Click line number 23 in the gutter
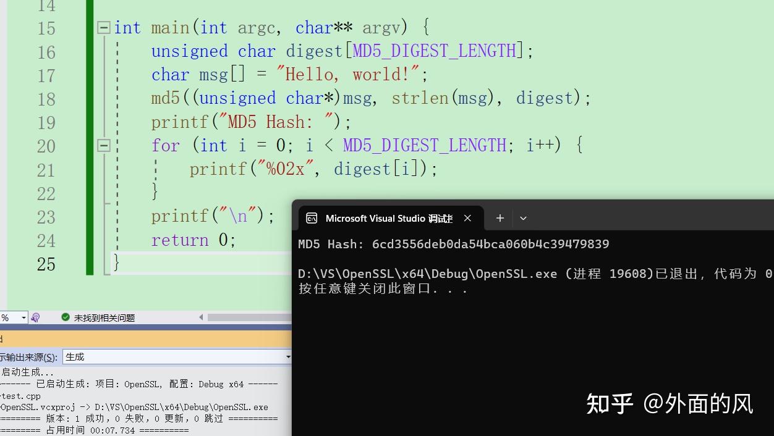This screenshot has width=774, height=436. tap(46, 217)
